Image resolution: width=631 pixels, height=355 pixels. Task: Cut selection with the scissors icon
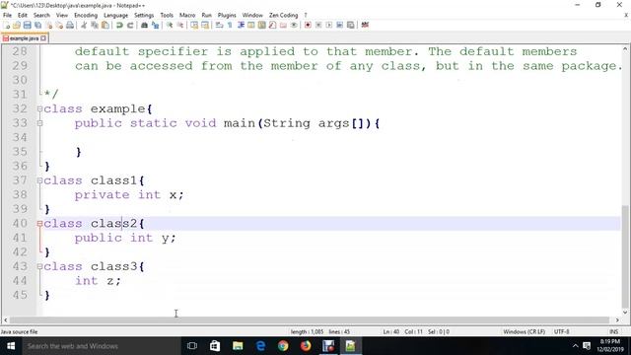84,25
